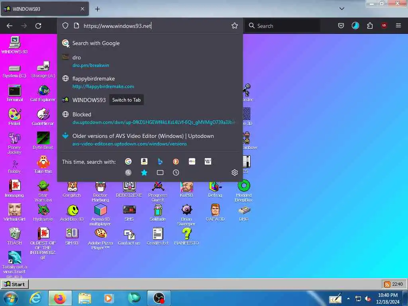Launch Progress Quest icon
The width and height of the screenshot is (408, 306).
pos(158,192)
